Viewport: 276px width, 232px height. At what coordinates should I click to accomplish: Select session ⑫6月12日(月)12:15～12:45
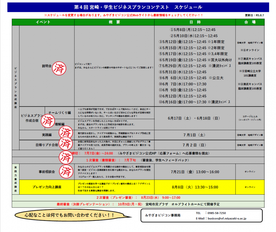(x=182, y=96)
